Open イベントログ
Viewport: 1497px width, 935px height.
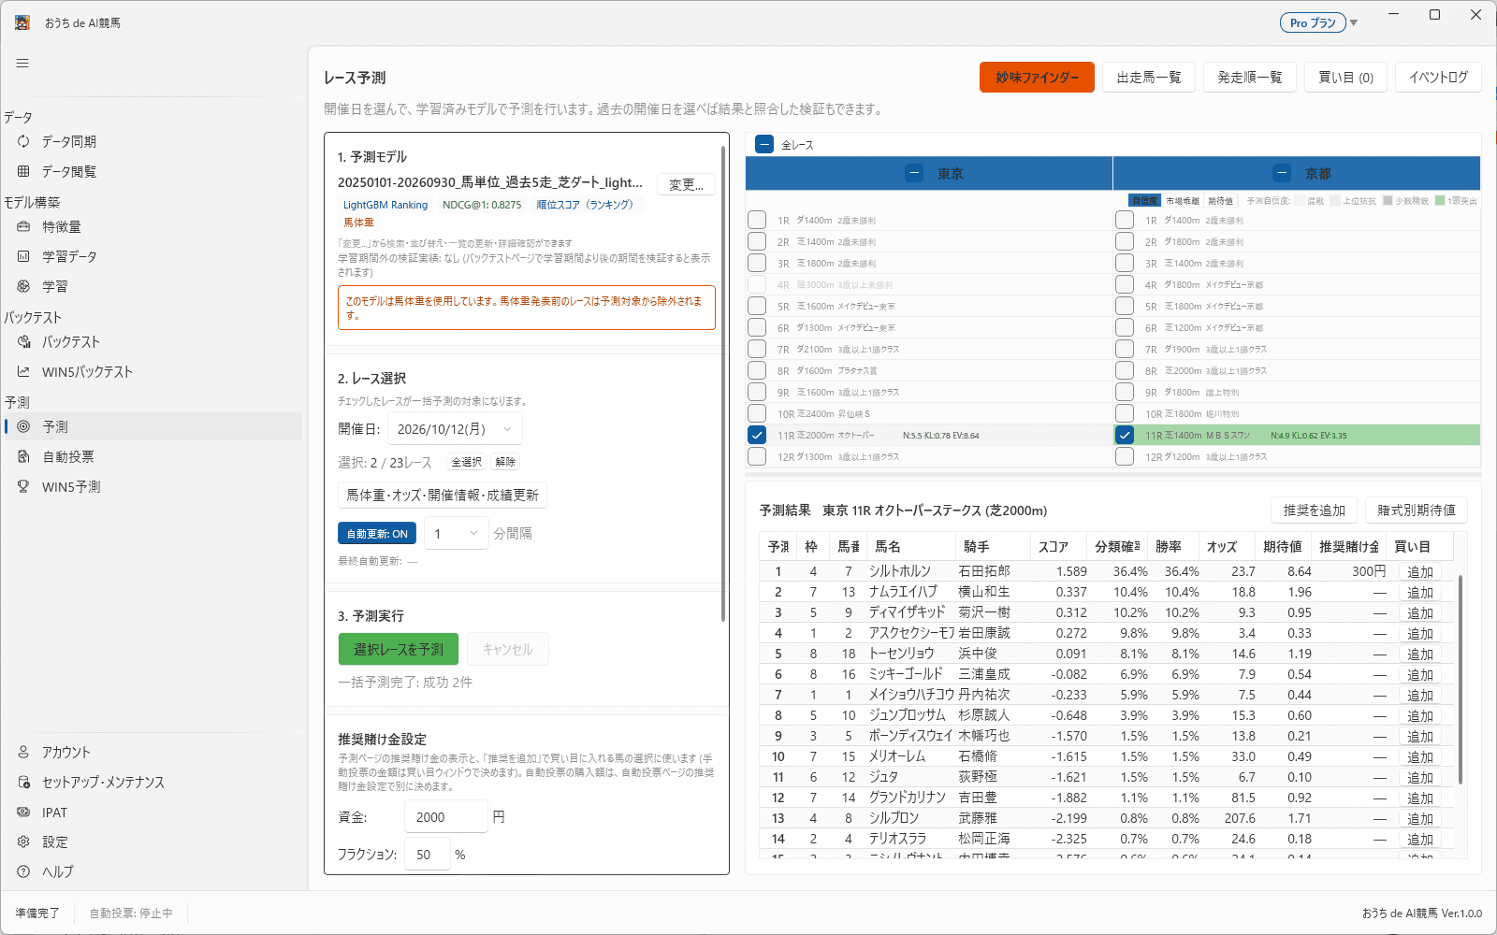(1439, 78)
